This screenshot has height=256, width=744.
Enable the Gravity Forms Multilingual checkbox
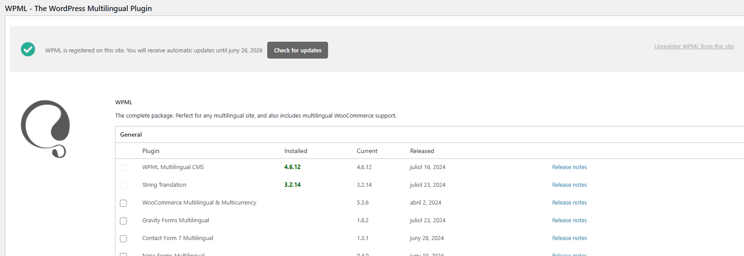click(x=123, y=221)
